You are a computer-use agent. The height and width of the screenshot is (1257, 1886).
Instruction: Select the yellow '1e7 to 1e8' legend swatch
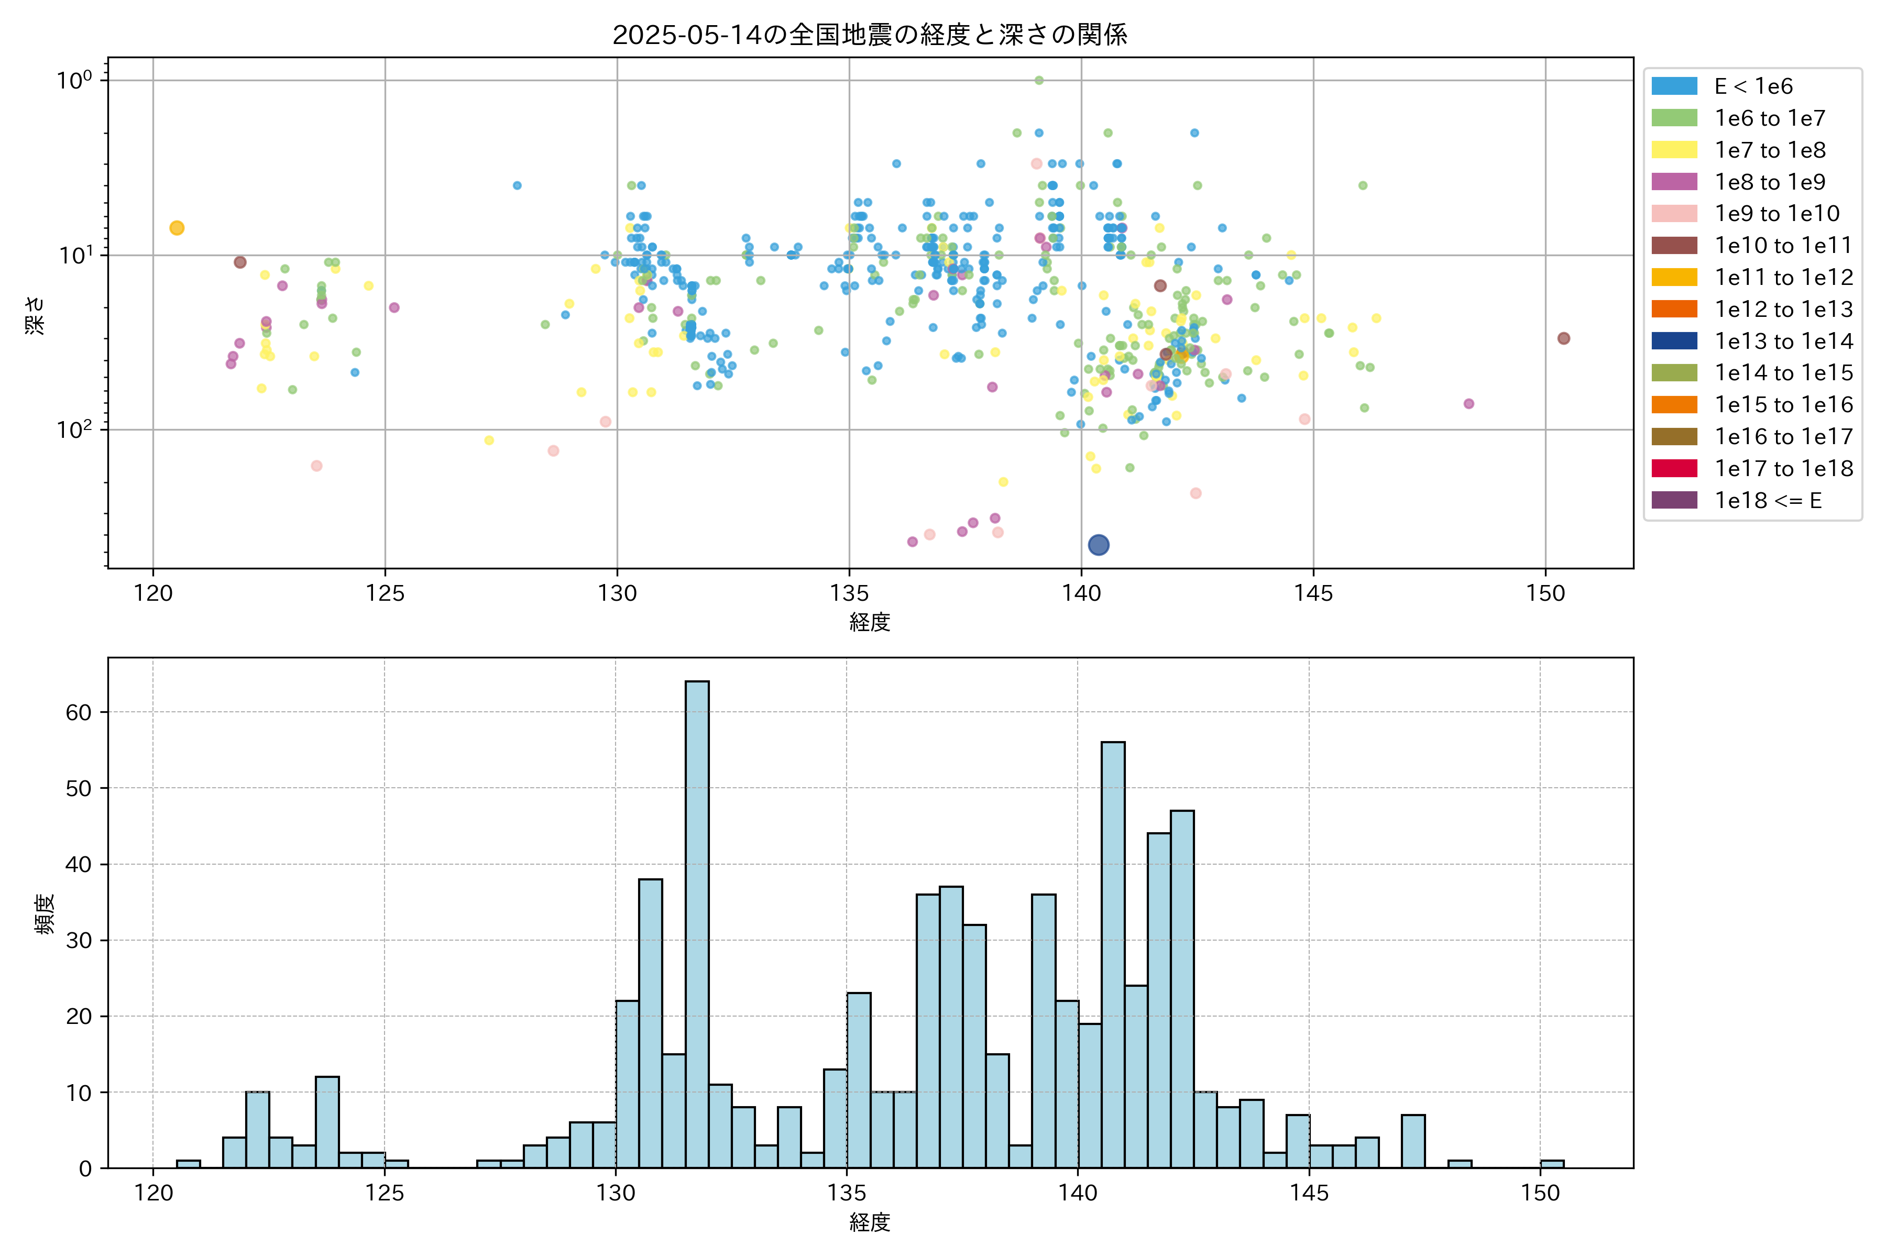pyautogui.click(x=1674, y=150)
